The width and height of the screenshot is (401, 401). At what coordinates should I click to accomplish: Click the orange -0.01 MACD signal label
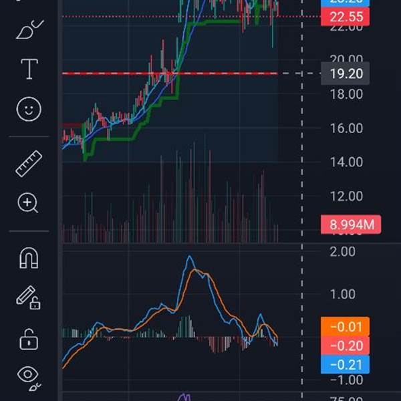pyautogui.click(x=345, y=327)
